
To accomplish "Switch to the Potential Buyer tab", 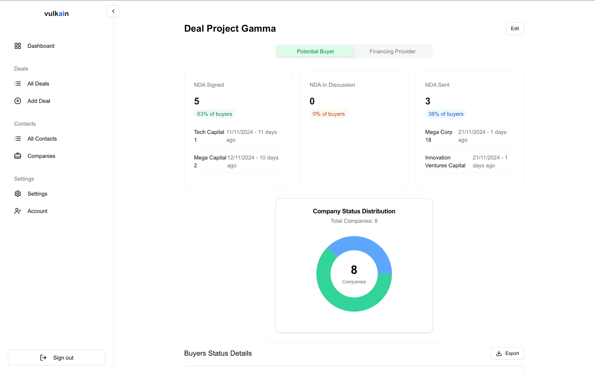I will pyautogui.click(x=315, y=51).
